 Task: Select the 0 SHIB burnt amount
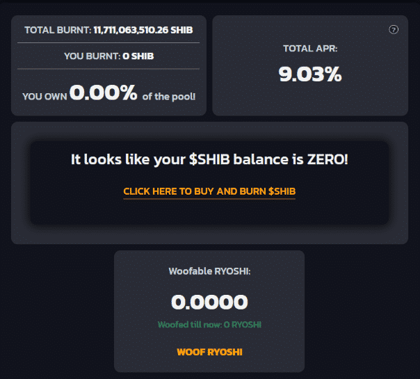[138, 56]
